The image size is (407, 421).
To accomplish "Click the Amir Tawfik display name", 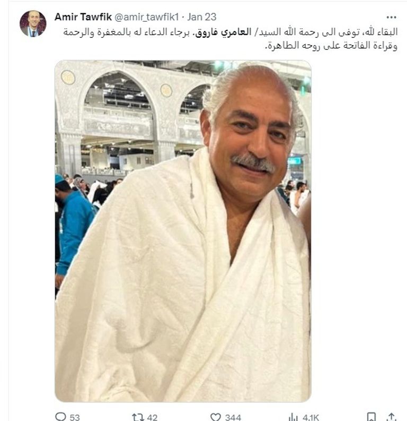I will pyautogui.click(x=83, y=17).
